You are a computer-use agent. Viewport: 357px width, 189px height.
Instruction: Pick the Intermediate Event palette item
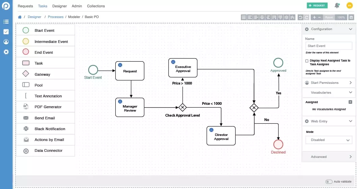pos(46,42)
